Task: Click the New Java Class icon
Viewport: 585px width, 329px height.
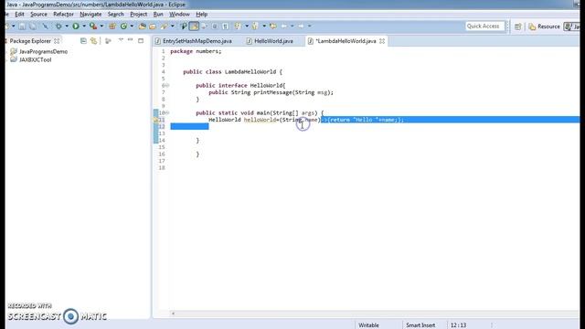Action: tap(123, 27)
